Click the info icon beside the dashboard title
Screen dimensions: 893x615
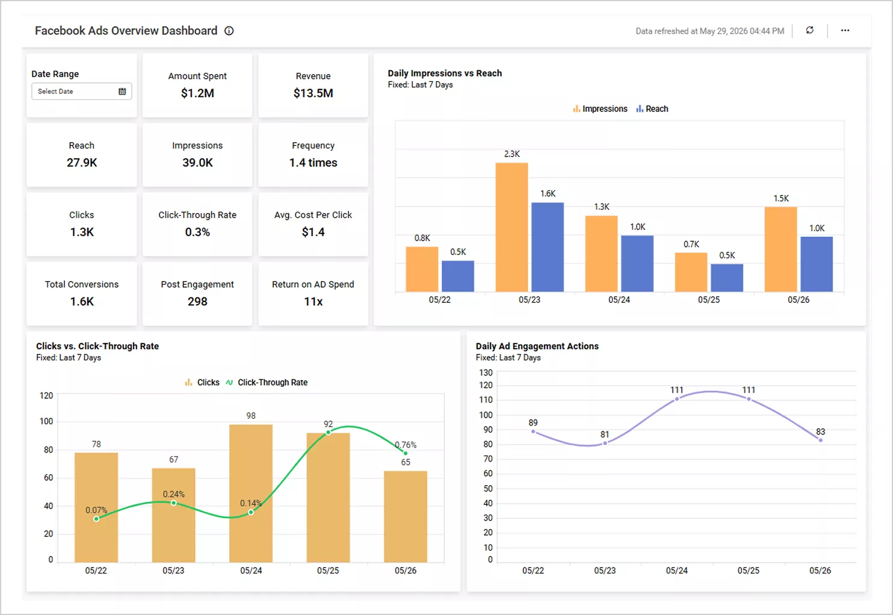pos(229,31)
